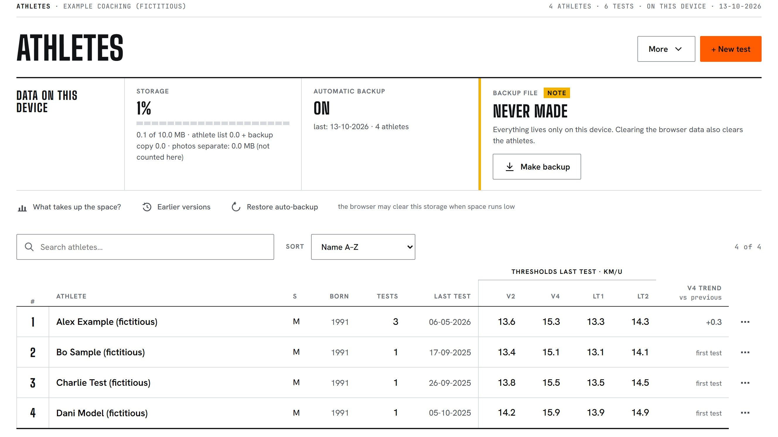Click Charlie Test's LT2 value 14.5

coord(640,383)
